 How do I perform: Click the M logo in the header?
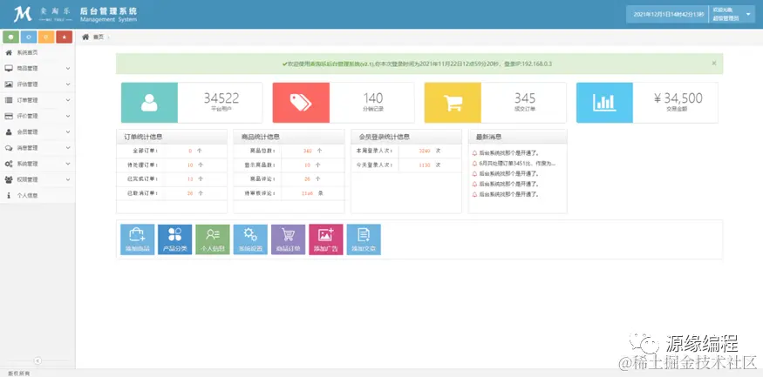pos(23,15)
